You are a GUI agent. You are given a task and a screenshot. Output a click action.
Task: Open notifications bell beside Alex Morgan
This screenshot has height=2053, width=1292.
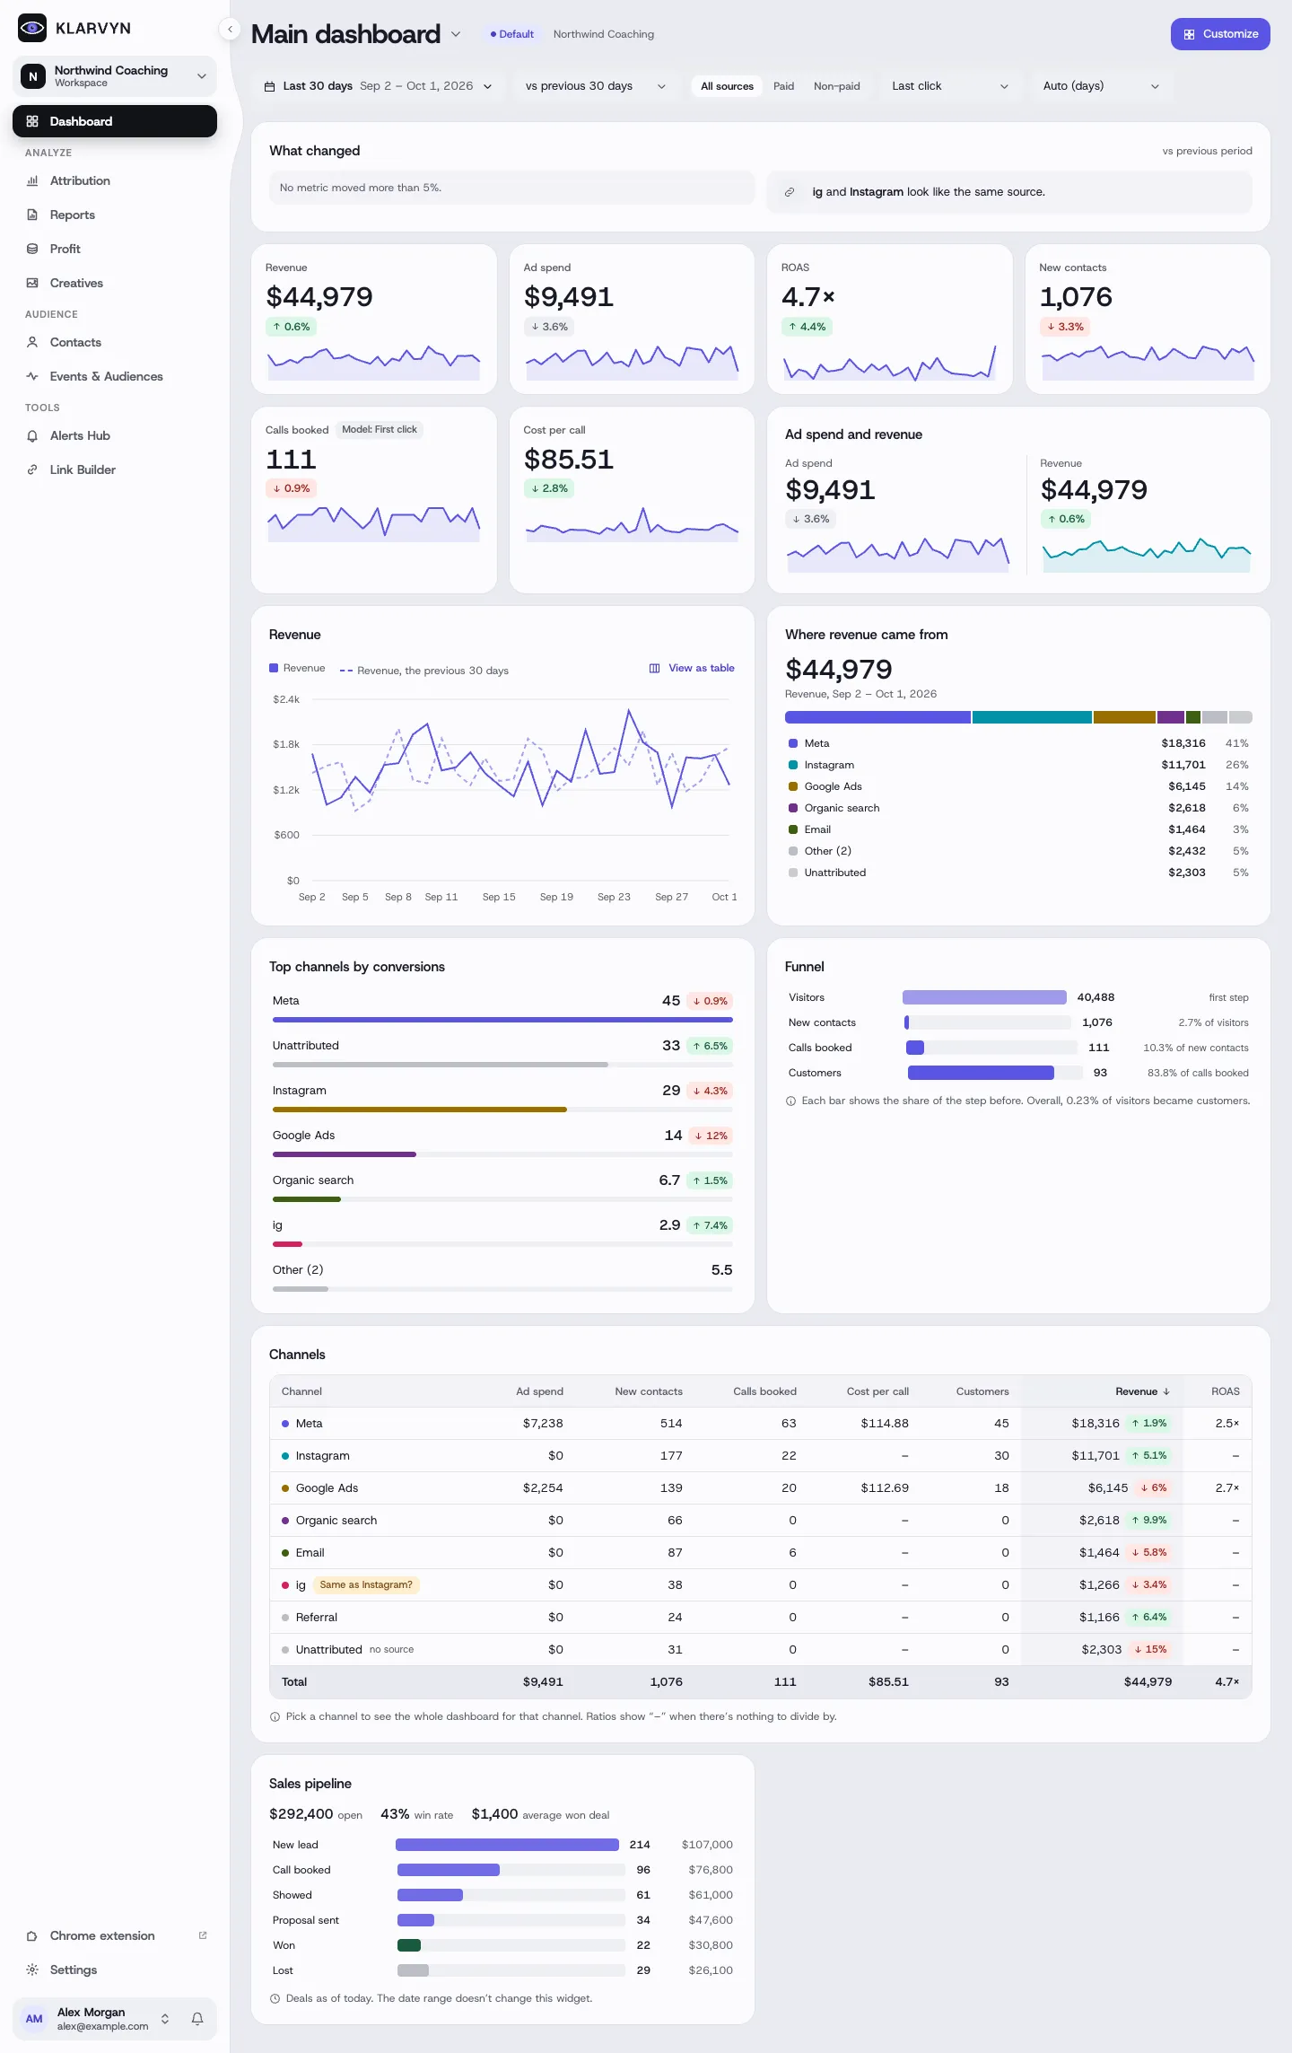pyautogui.click(x=197, y=2019)
